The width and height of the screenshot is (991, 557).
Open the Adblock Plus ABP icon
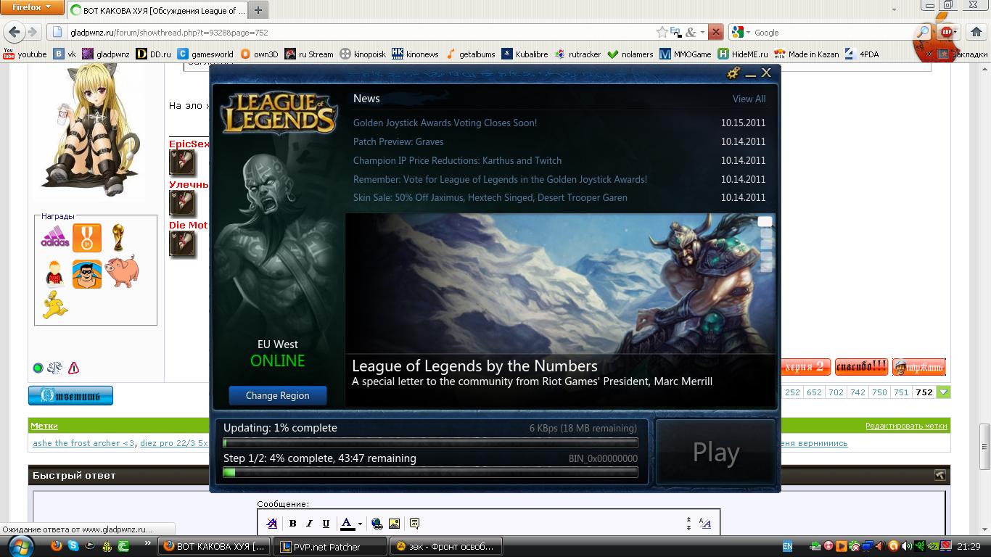[x=946, y=32]
